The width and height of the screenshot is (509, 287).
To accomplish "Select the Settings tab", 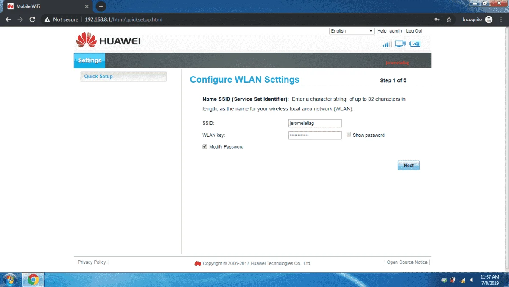I will click(89, 61).
